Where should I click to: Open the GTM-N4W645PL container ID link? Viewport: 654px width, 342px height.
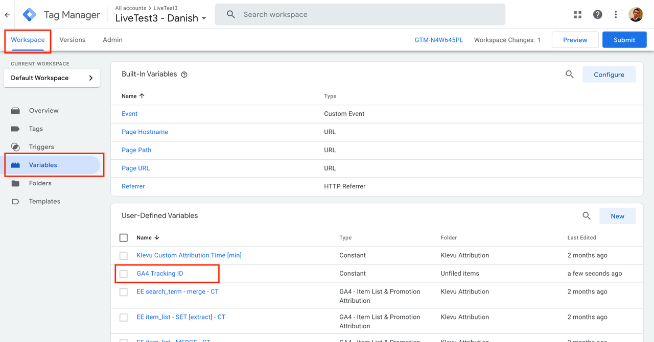tap(439, 40)
